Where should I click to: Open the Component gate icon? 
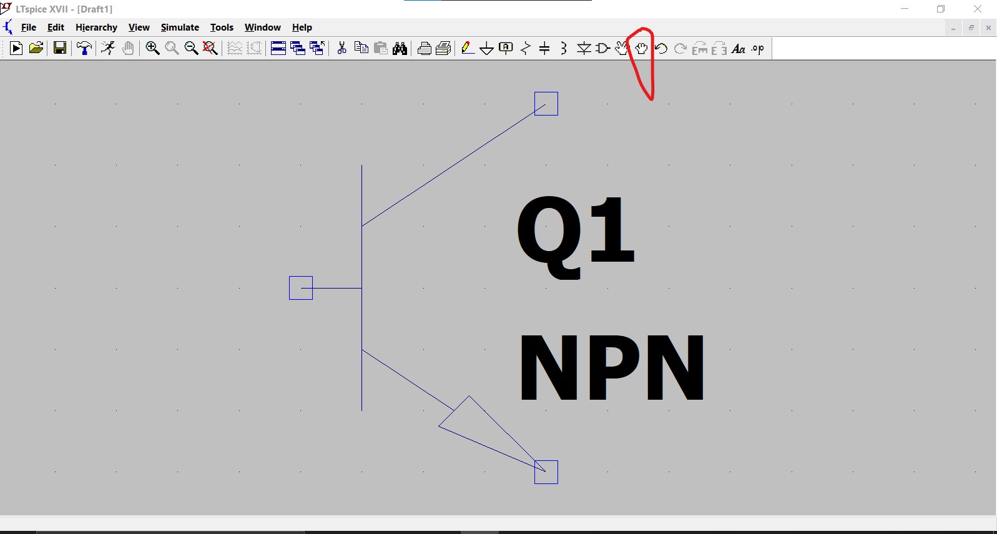(x=603, y=49)
